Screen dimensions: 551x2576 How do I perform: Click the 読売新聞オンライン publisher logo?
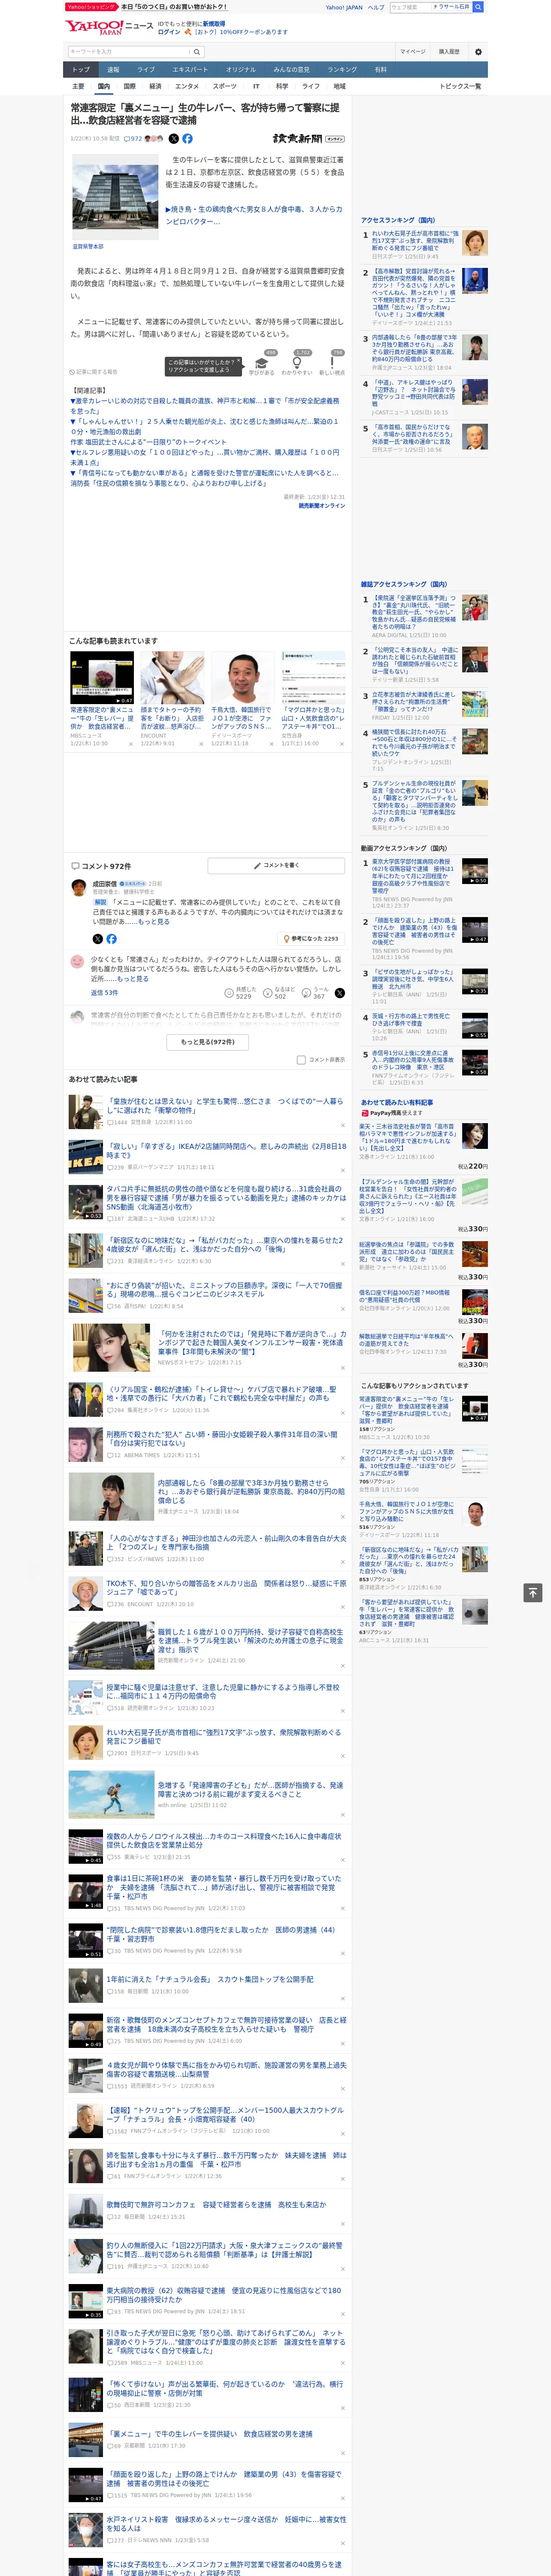tap(309, 139)
